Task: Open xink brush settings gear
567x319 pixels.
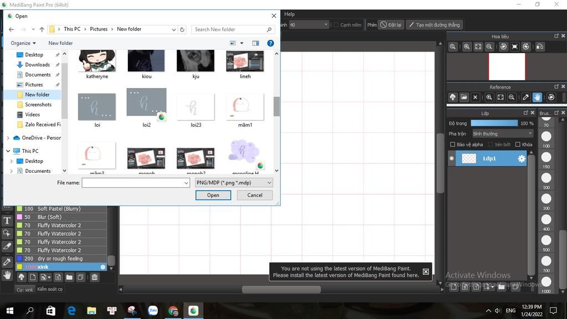Action: pos(102,267)
